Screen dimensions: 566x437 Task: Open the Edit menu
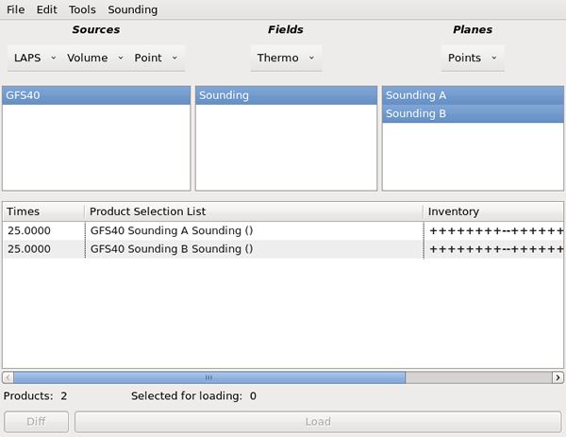point(46,9)
